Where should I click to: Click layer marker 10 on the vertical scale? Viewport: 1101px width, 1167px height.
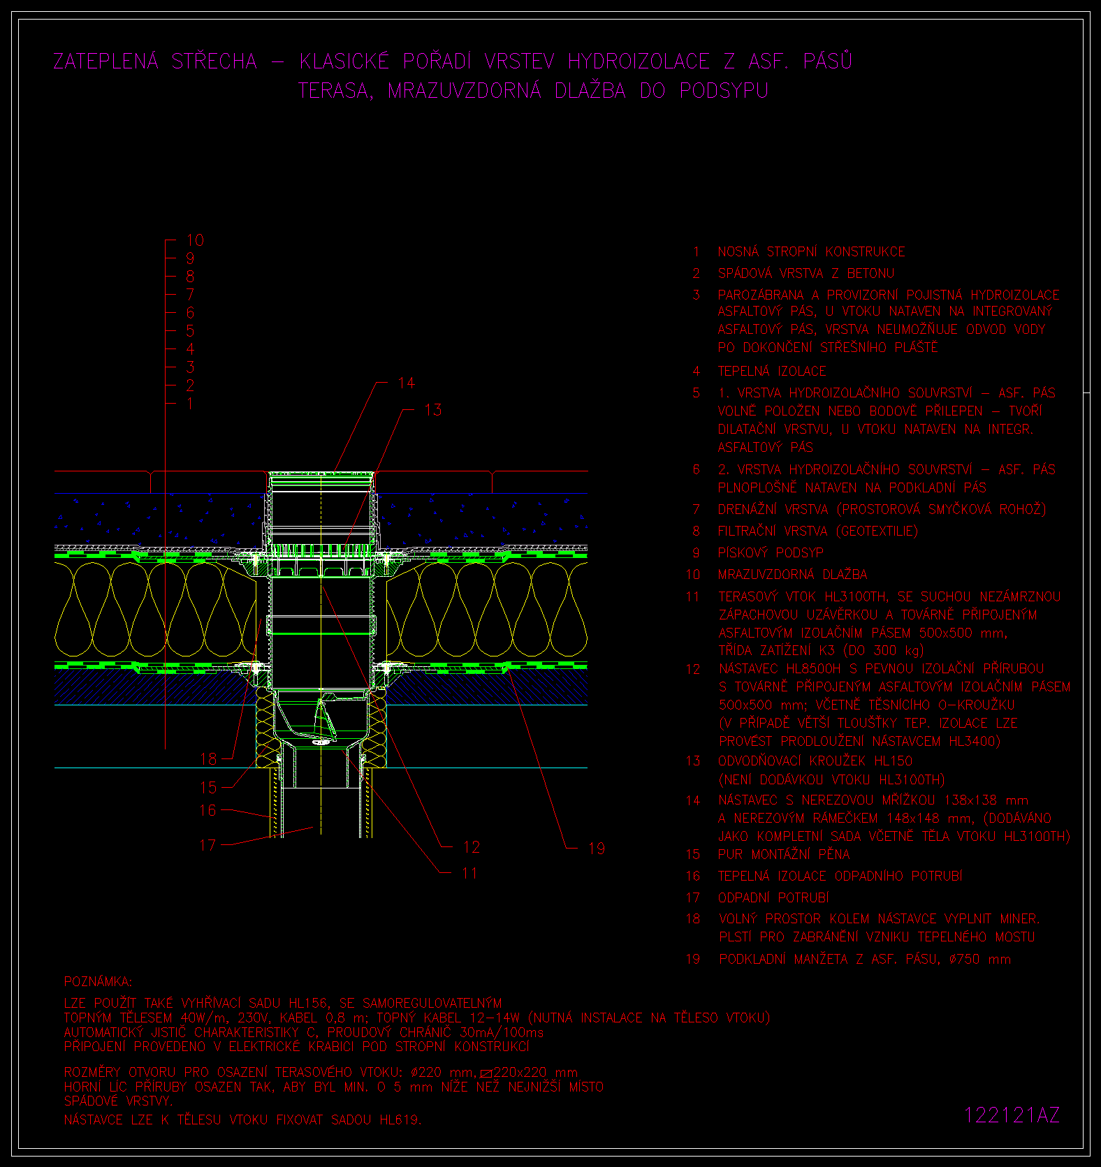(x=195, y=240)
